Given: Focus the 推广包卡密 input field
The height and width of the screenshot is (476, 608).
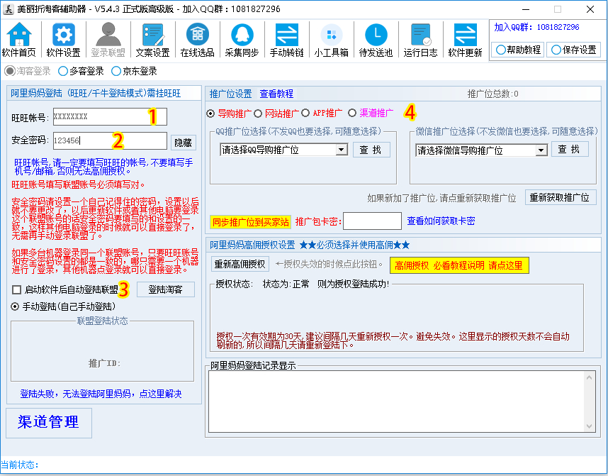Looking at the screenshot, I should [x=372, y=221].
